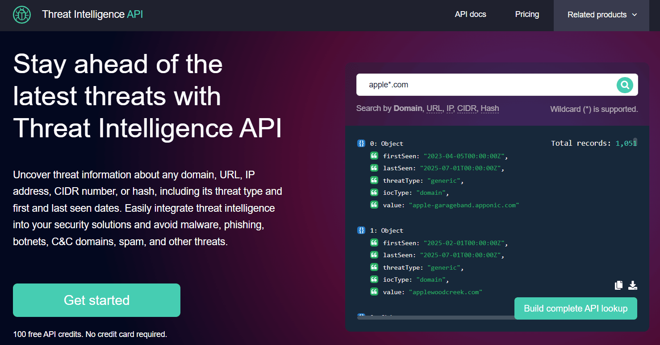The height and width of the screenshot is (345, 660).
Task: Click quote icon next to object 1 lastSeen
Action: (x=374, y=255)
